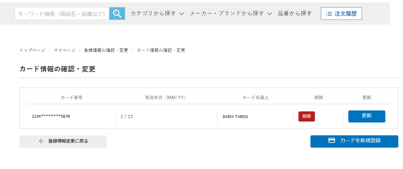Open the 注文履歴 order history button
Image resolution: width=403 pixels, height=169 pixels.
pos(341,14)
